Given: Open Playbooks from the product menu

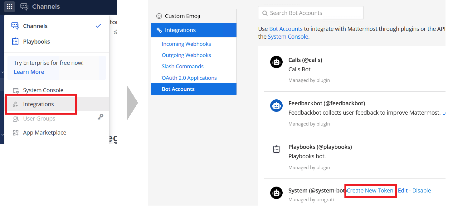Looking at the screenshot, I should tap(36, 41).
